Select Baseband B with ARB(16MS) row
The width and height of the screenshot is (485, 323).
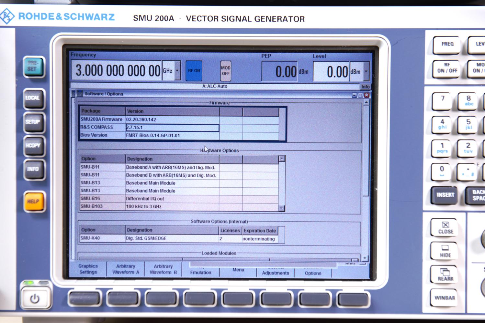pos(179,175)
